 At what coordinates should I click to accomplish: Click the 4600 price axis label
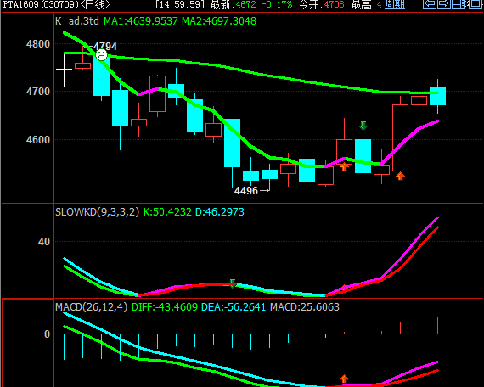coord(38,140)
